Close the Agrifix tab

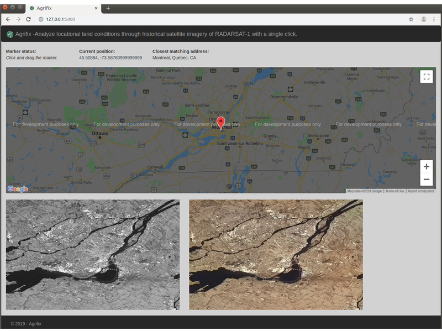coord(96,8)
